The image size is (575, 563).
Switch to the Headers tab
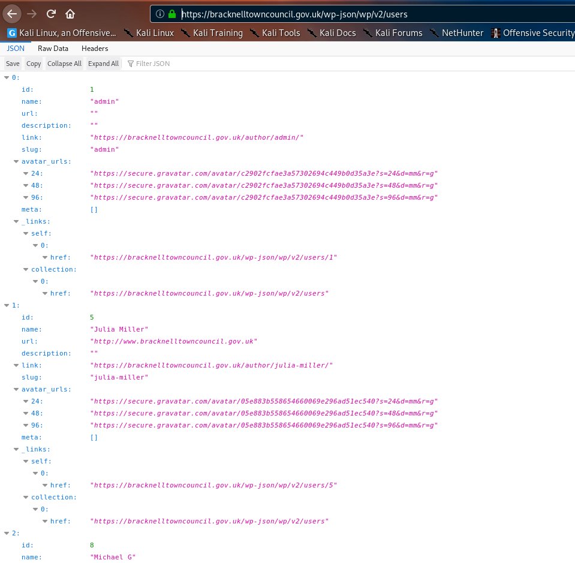click(95, 49)
